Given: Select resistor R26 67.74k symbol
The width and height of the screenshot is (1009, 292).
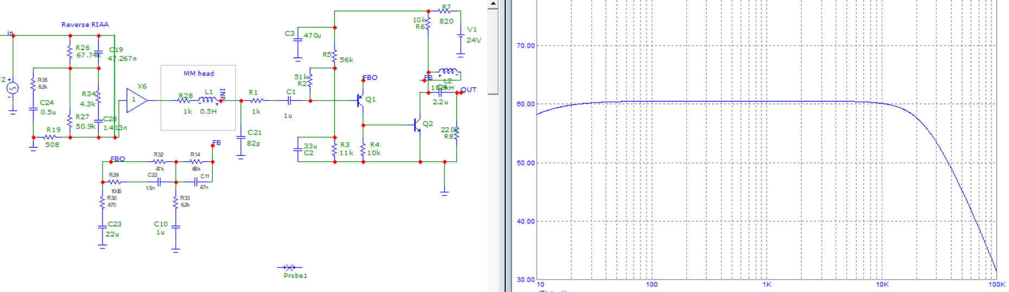Looking at the screenshot, I should point(70,52).
